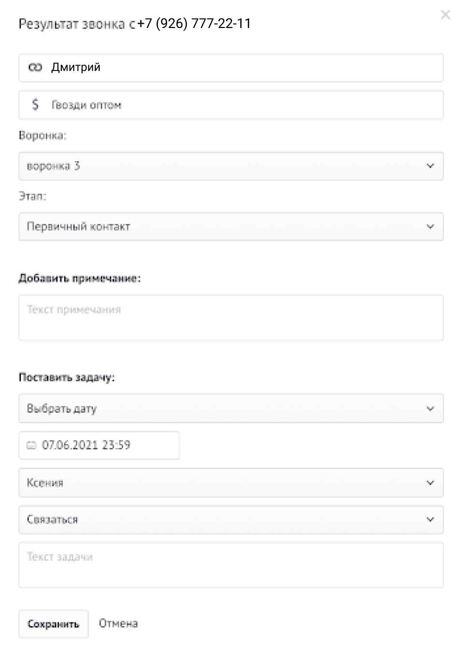
Task: Click the chevron arrow of Первичный контакт
Action: point(430,227)
